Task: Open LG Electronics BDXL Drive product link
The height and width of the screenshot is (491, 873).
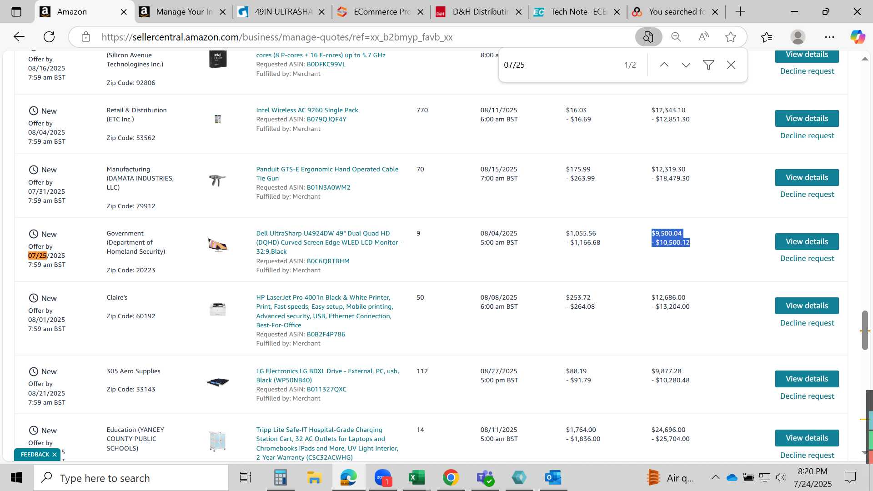Action: [327, 376]
